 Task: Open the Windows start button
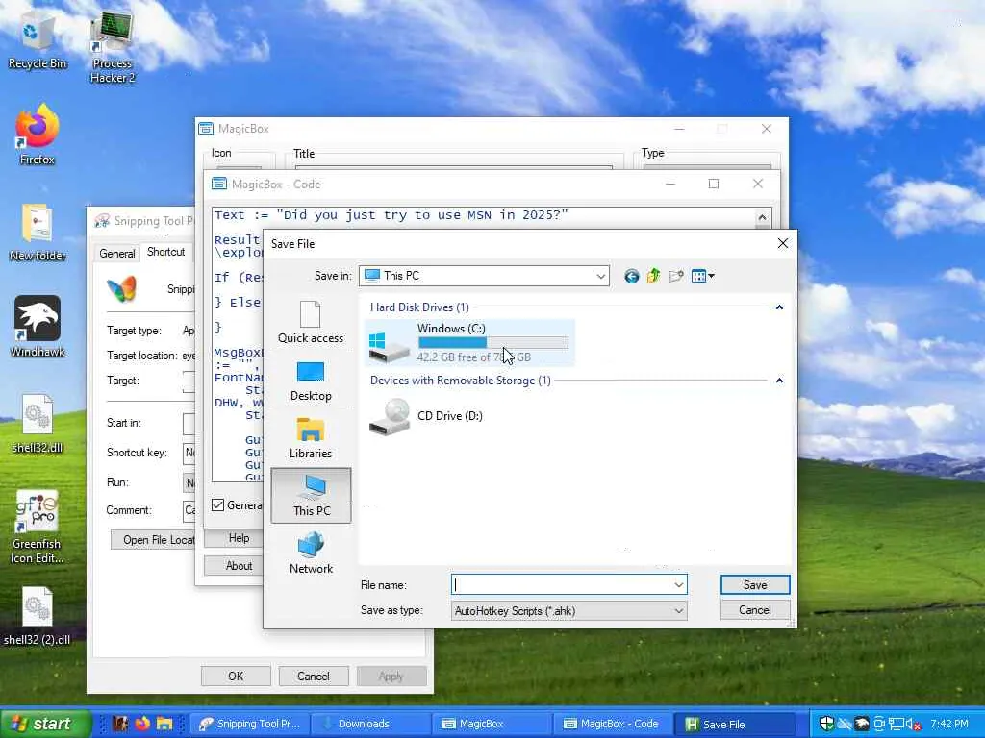click(x=45, y=724)
